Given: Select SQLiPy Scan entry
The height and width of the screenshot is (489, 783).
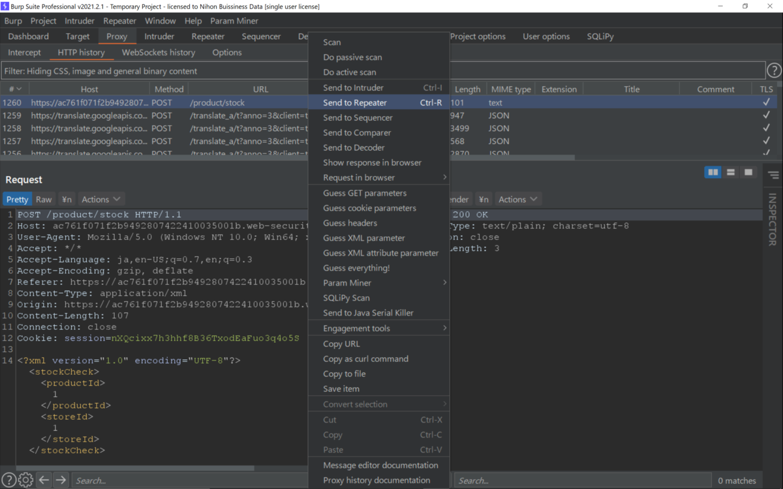Looking at the screenshot, I should [378, 298].
